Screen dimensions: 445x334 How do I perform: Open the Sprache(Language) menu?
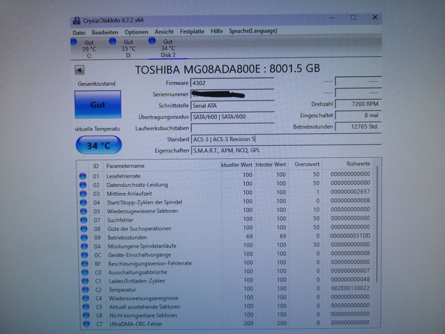click(253, 31)
